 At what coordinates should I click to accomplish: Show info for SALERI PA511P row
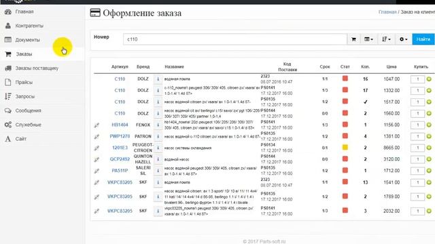158,171
